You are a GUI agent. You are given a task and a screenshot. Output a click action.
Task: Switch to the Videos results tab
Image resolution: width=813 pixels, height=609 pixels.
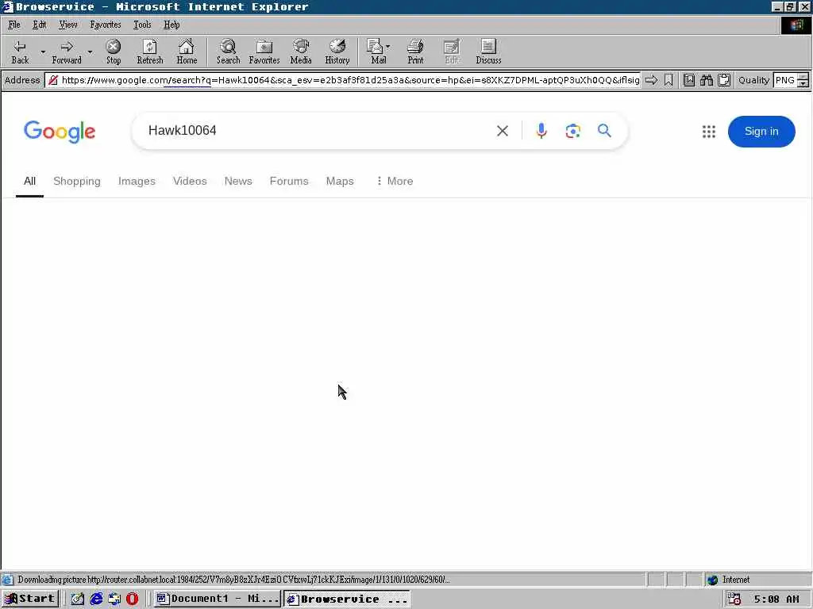coord(190,182)
